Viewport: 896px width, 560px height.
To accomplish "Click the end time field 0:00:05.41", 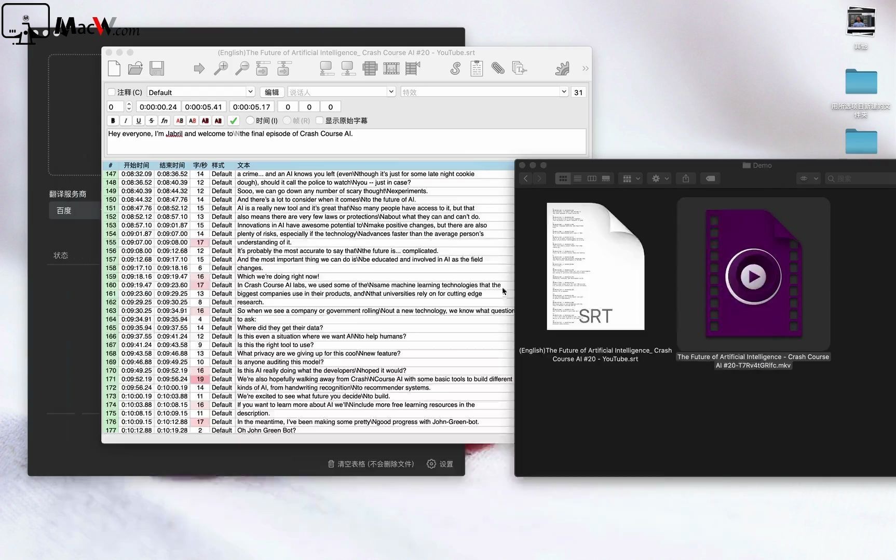I will coord(203,106).
